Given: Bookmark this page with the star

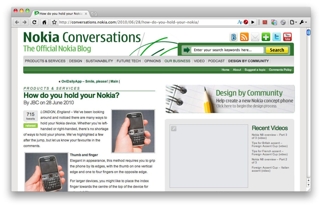Looking at the screenshot, I should [54, 22].
